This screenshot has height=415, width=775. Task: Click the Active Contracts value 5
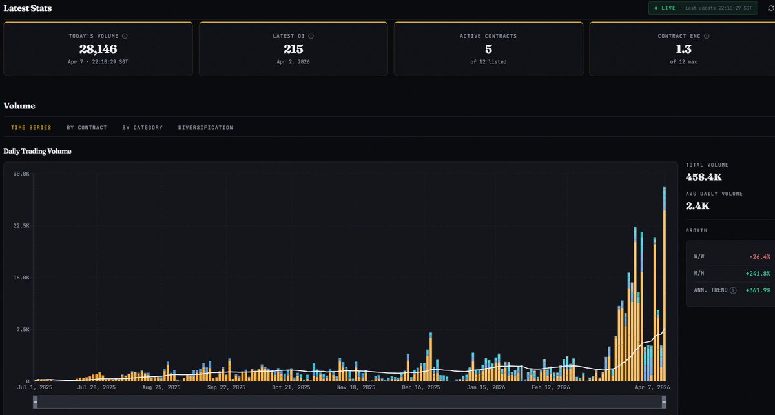coord(488,48)
